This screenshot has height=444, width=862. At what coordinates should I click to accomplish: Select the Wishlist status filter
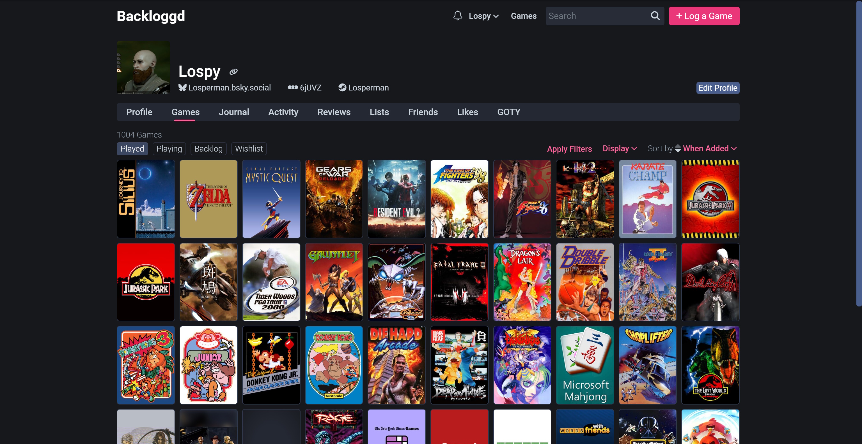[249, 149]
